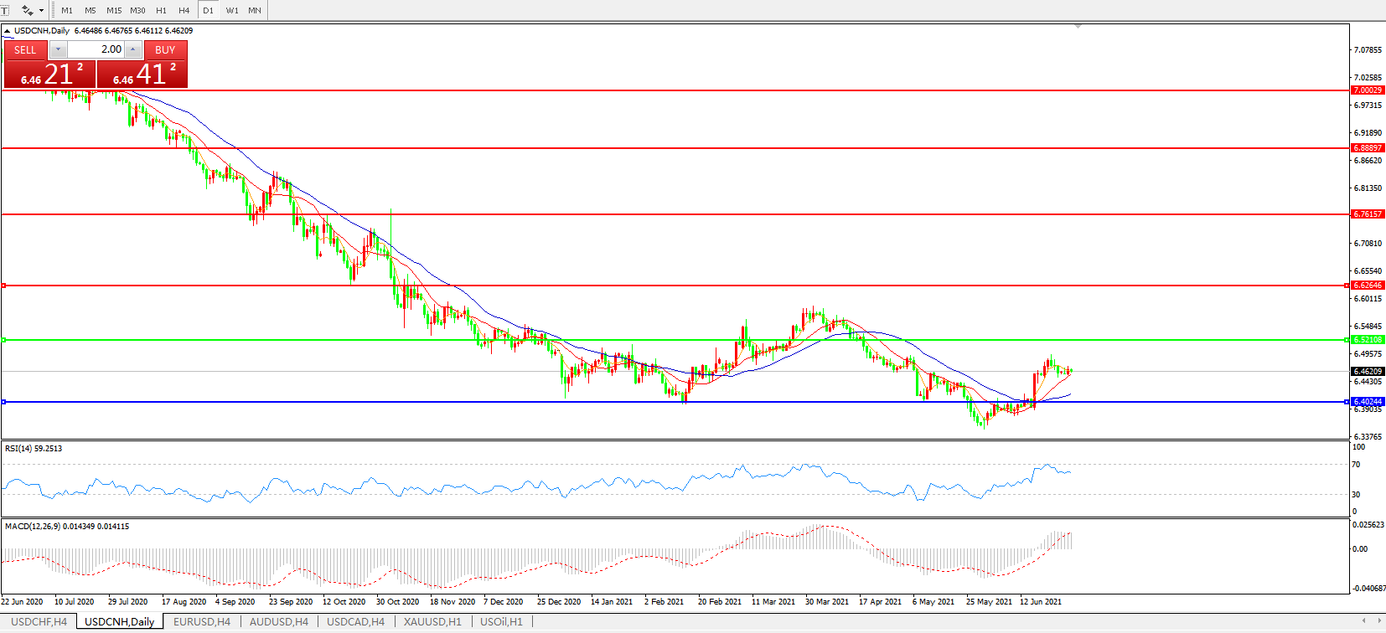Screen dimensions: 1386x633
Task: Collapse the one-click trading panel triangle
Action: pyautogui.click(x=8, y=31)
